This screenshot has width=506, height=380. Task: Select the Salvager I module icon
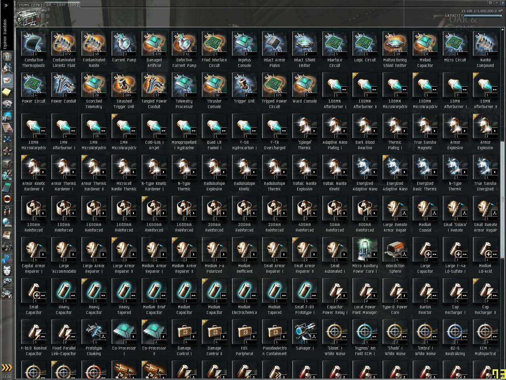tap(305, 334)
